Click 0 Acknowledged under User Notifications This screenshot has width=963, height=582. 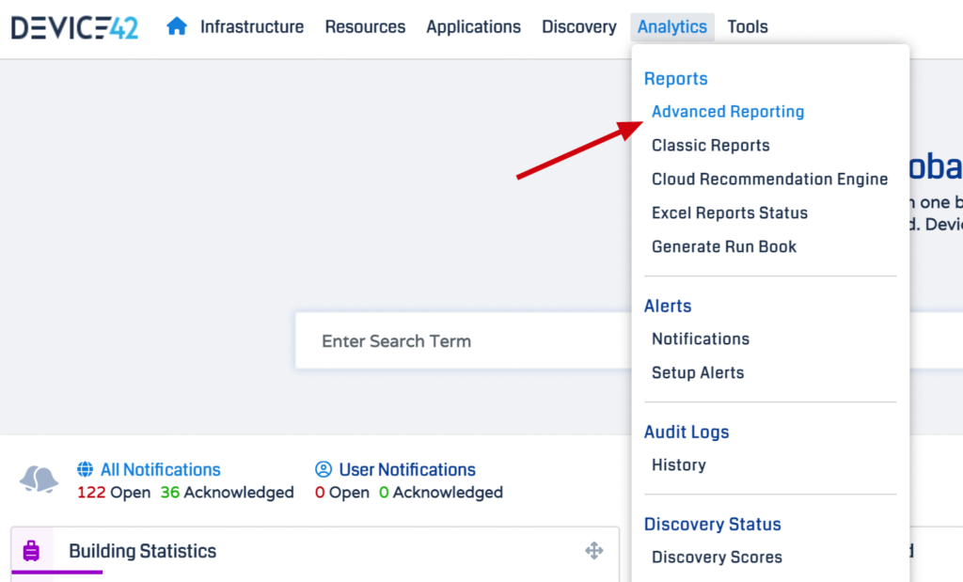[x=441, y=493]
